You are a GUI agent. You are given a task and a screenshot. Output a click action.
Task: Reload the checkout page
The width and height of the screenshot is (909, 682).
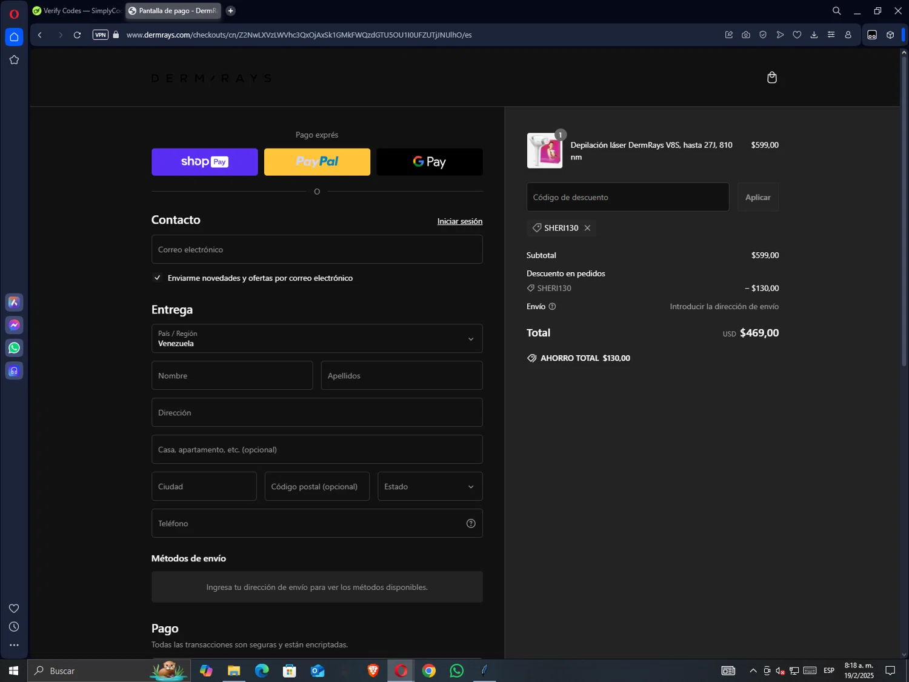77,35
